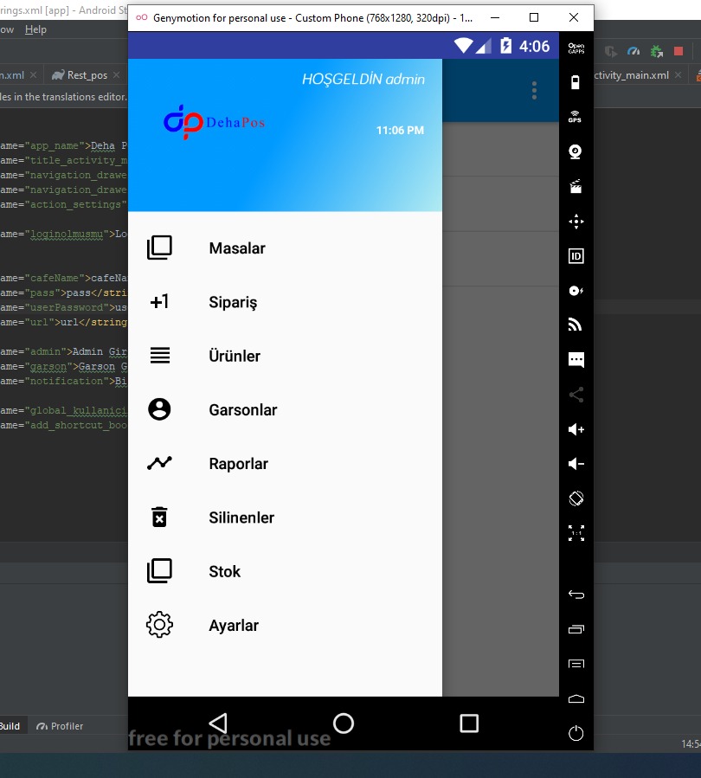Decrease volume in Genymotion sidebar

[576, 464]
